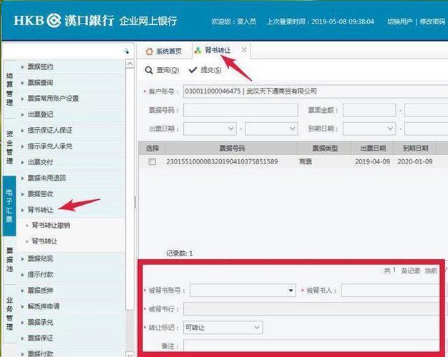Open the first 到期日期 date dropdown

pyautogui.click(x=390, y=129)
